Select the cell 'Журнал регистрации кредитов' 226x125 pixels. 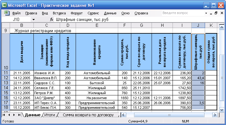pos(43,31)
